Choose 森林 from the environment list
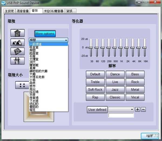The height and width of the screenshot is (141, 162). (32, 83)
